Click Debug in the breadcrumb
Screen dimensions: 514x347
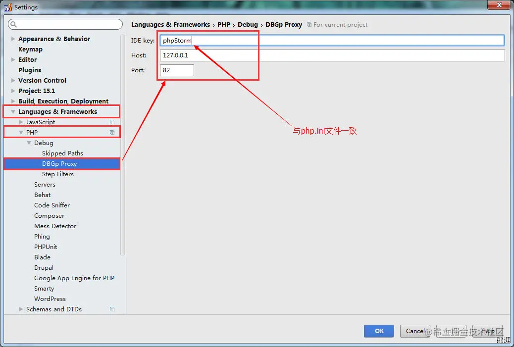tap(248, 25)
